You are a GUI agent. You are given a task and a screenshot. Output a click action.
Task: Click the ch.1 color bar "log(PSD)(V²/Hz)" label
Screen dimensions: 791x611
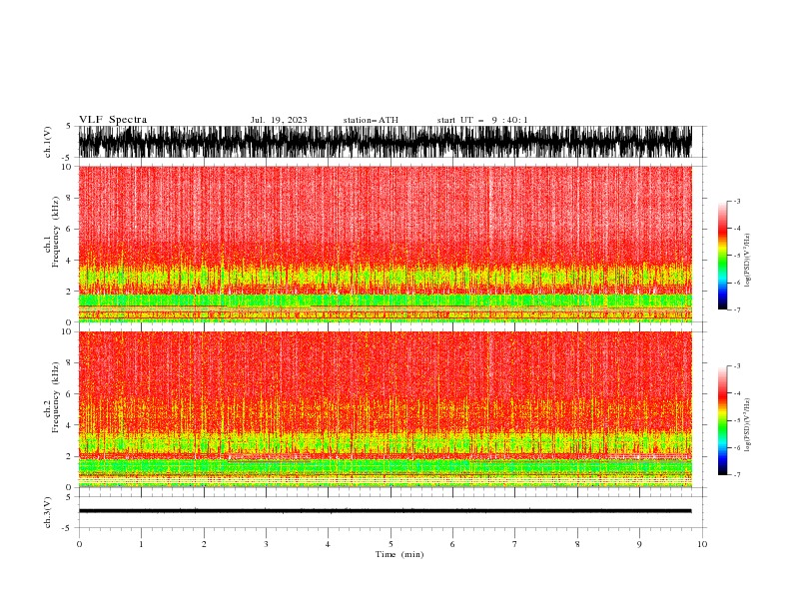[748, 261]
